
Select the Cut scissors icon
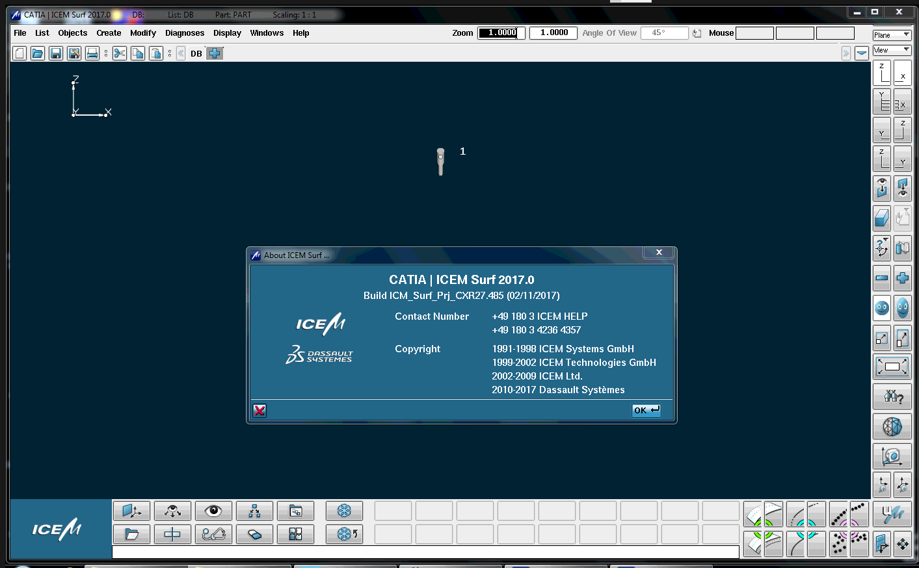[120, 53]
